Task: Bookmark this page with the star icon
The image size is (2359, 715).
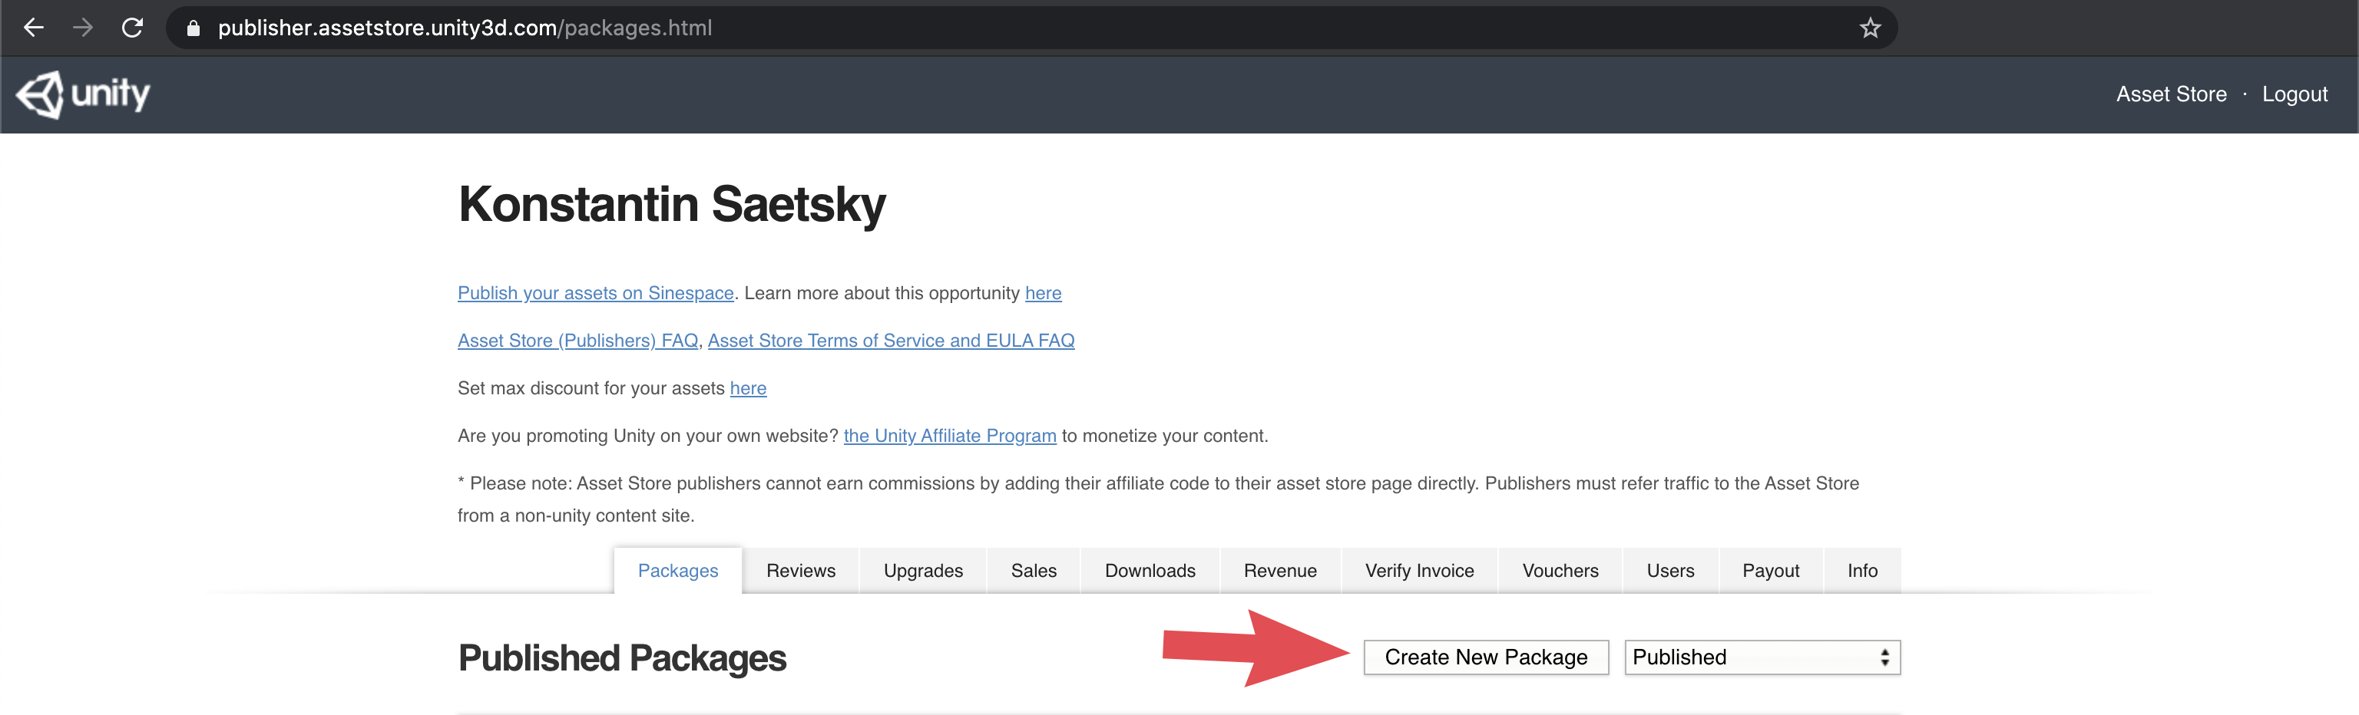Action: point(1870,28)
